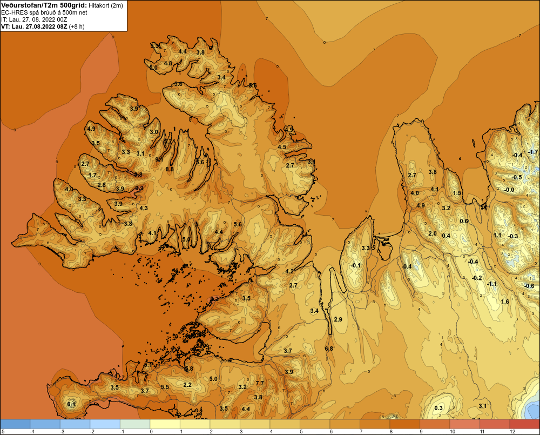Click the 7.7 temperature label

point(260,383)
